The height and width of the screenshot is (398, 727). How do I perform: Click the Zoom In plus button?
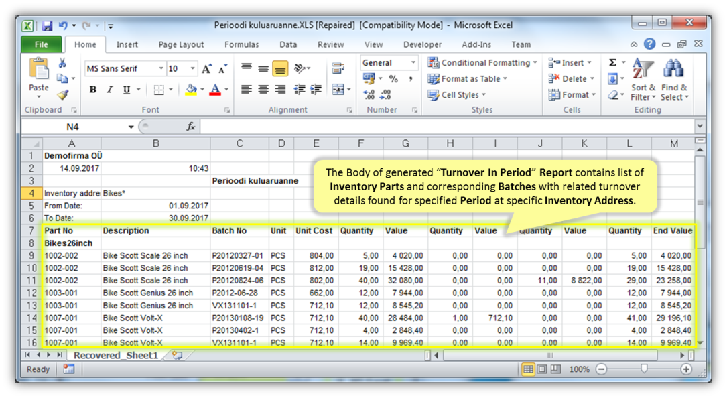point(686,369)
